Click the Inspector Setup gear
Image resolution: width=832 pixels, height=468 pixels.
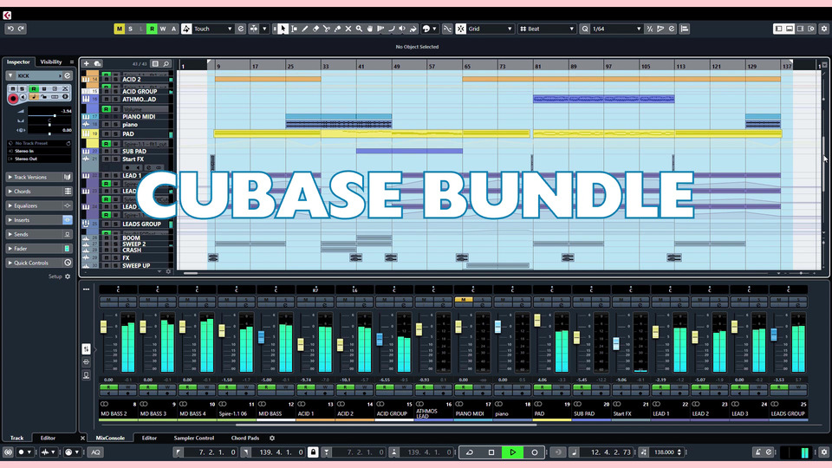[x=68, y=276]
